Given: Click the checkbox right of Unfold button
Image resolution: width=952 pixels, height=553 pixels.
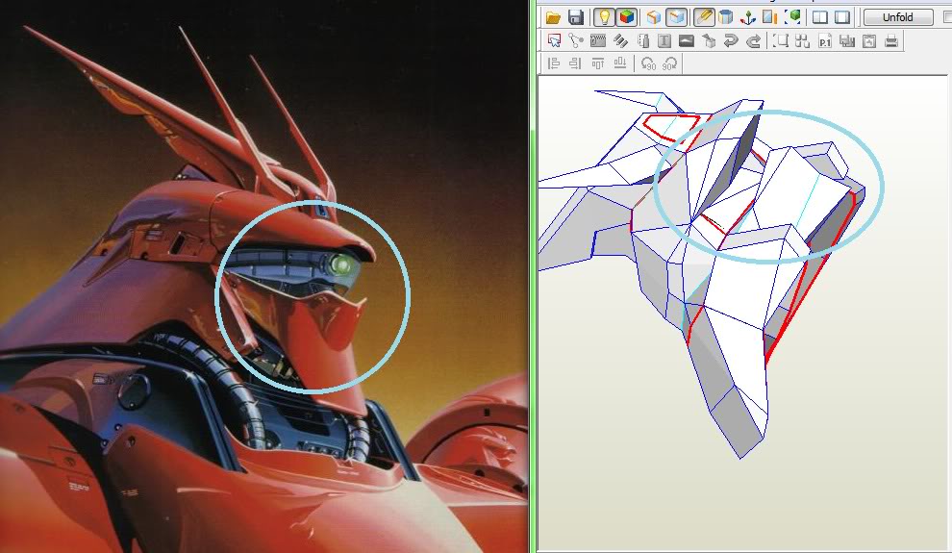Looking at the screenshot, I should [x=947, y=17].
